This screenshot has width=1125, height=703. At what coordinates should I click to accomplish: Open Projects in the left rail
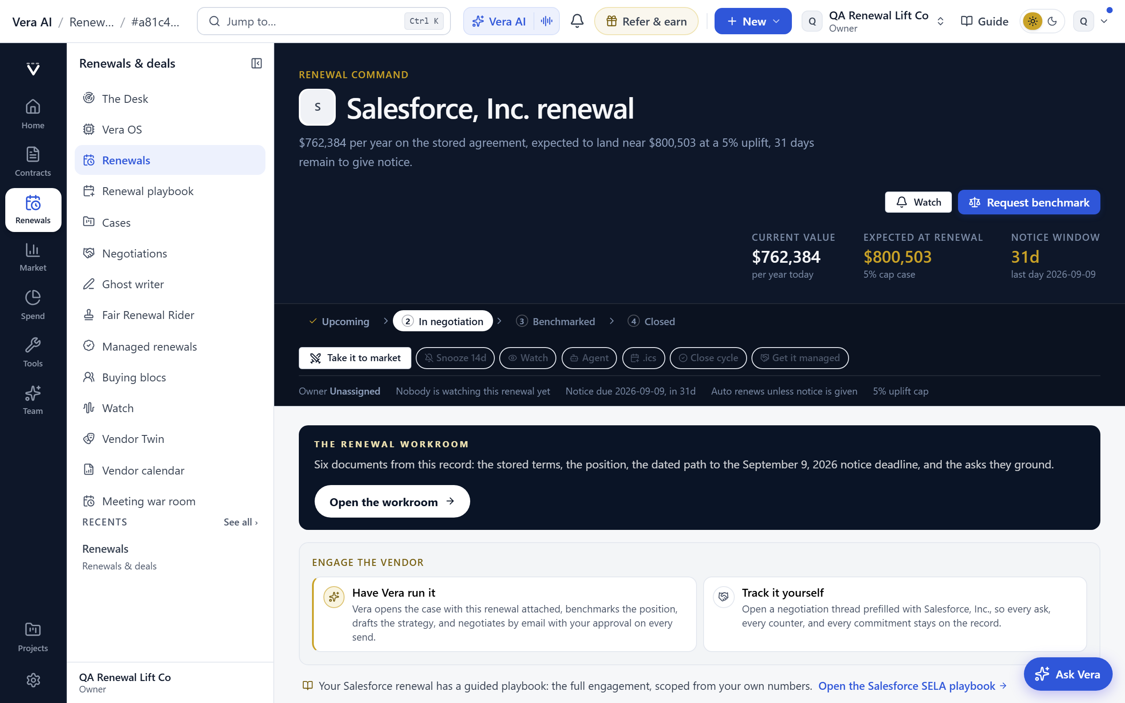point(33,638)
